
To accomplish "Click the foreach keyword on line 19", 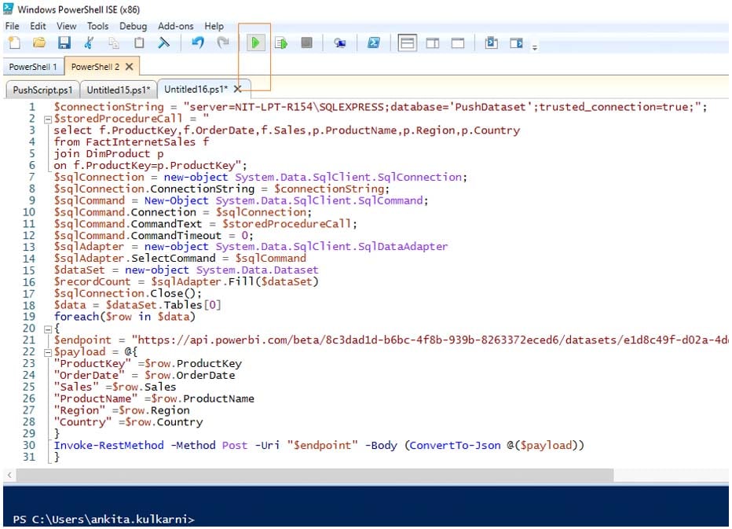I will [76, 317].
